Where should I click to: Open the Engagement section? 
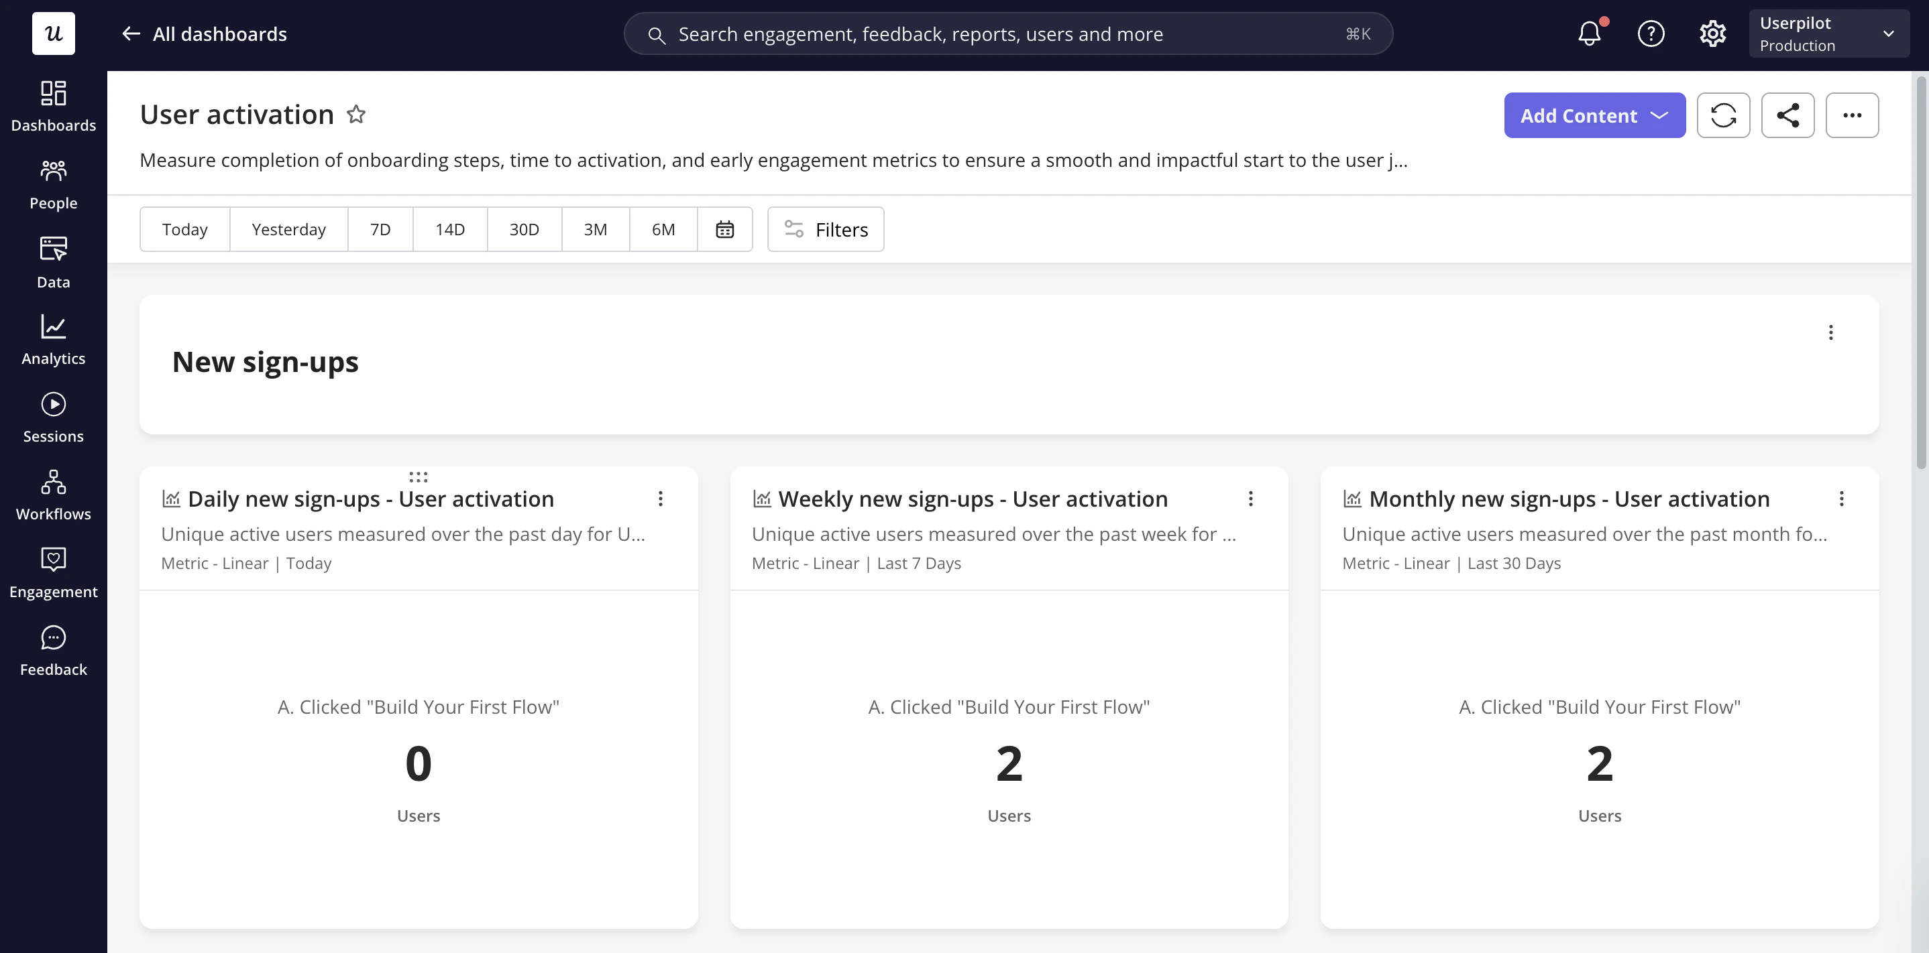(53, 574)
